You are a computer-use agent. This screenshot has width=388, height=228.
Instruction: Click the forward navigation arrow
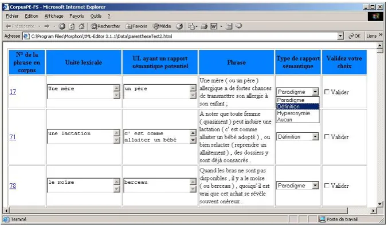point(47,26)
